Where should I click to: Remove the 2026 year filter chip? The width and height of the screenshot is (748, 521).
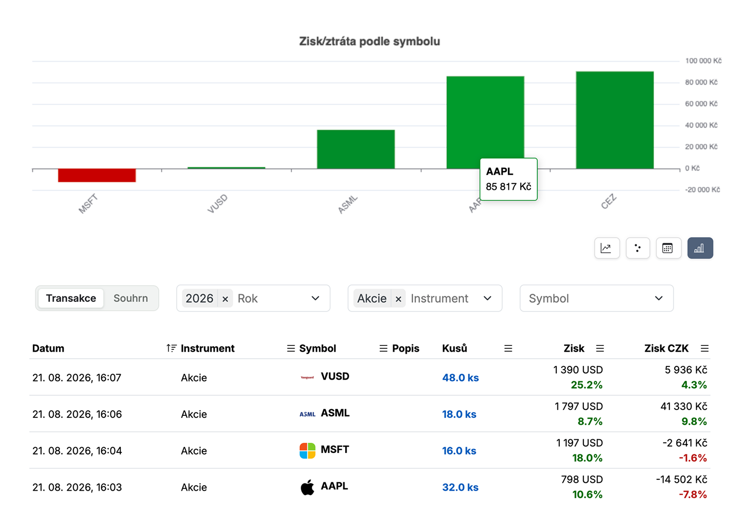click(225, 299)
